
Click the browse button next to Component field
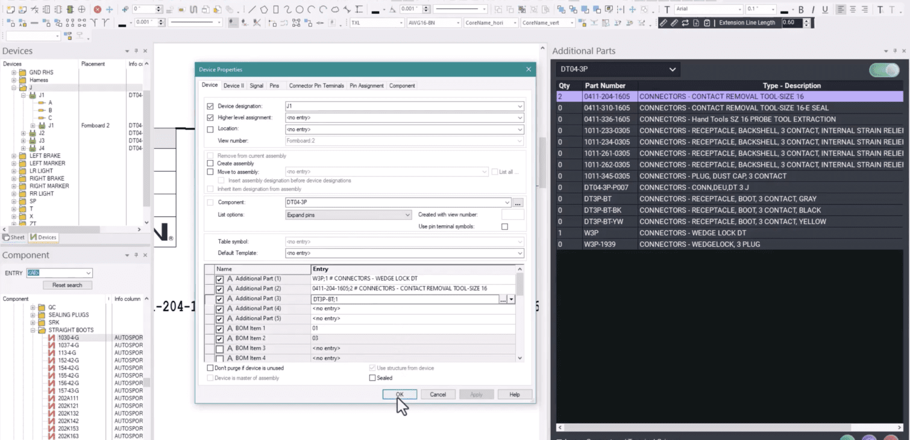[518, 203]
